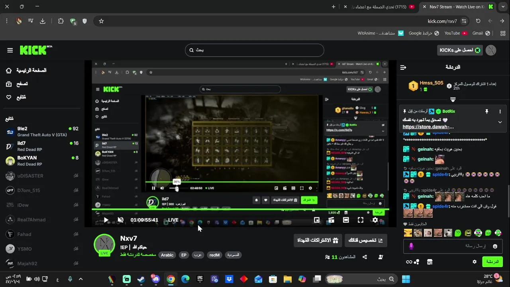Screen dimensions: 510x287
Task: Click the chat message input field
Action: (x=453, y=246)
